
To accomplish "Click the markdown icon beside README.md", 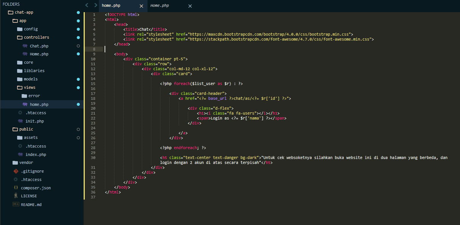I will (x=16, y=204).
